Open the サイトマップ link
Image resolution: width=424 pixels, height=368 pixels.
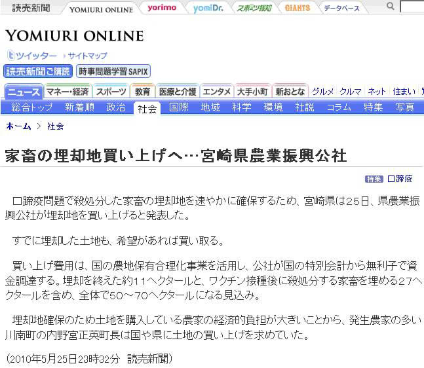click(x=87, y=56)
